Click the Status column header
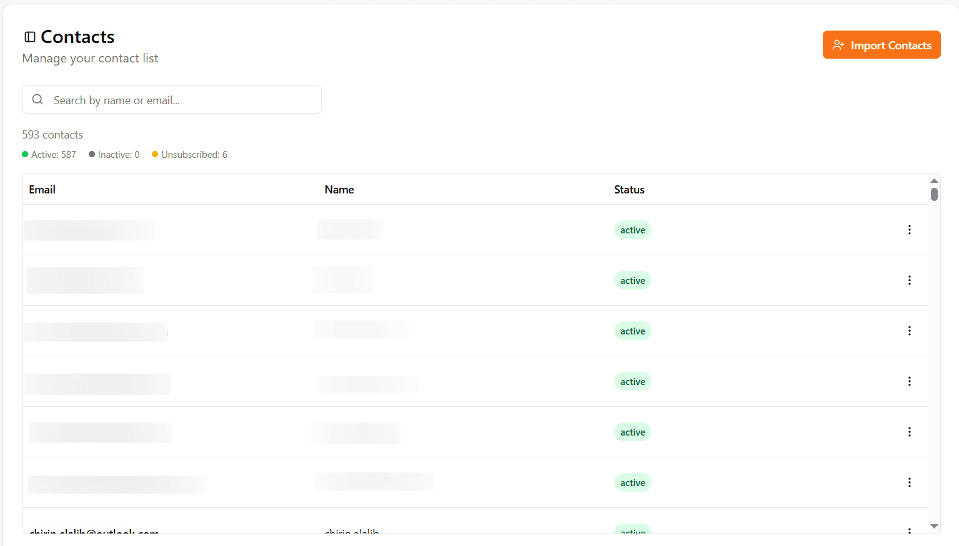 629,190
